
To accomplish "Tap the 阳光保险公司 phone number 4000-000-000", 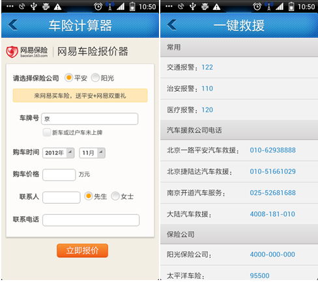I will pos(272,254).
